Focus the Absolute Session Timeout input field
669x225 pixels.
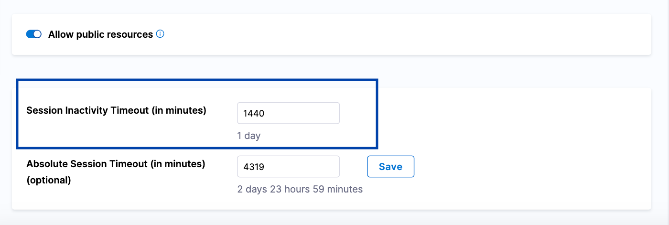(x=288, y=167)
